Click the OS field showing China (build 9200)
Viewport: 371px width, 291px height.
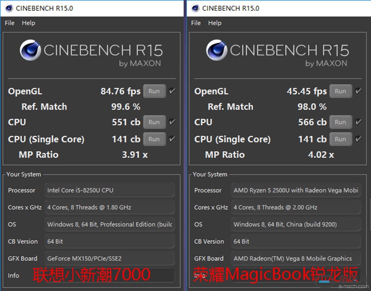(x=296, y=224)
